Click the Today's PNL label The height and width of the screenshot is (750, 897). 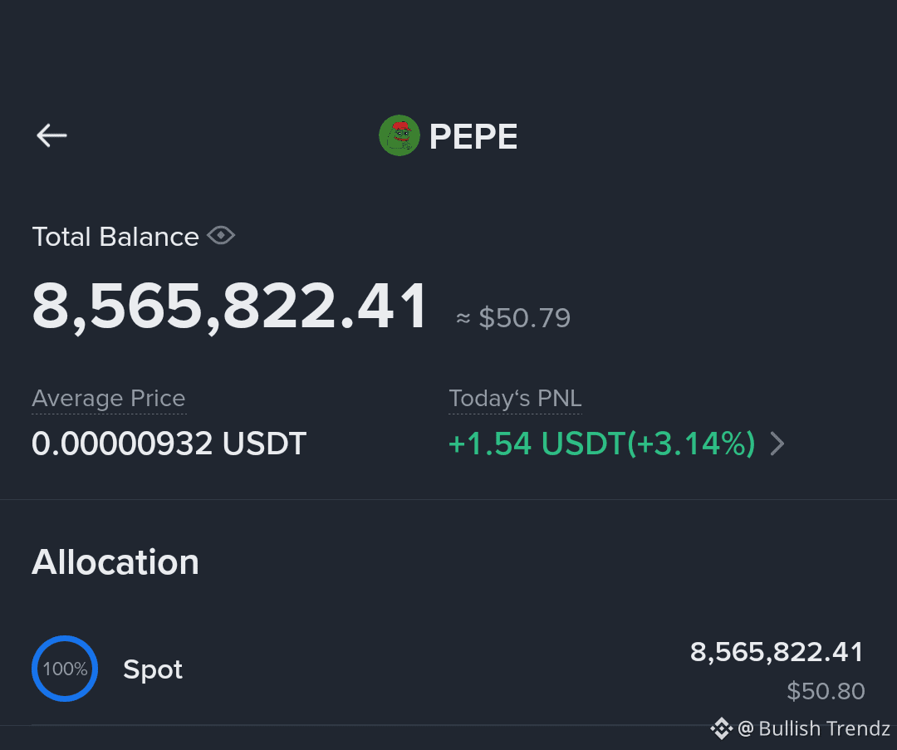click(x=516, y=398)
